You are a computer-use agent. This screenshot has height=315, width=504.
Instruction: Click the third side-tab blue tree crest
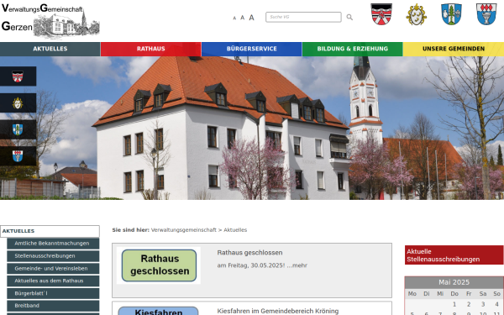pos(18,129)
